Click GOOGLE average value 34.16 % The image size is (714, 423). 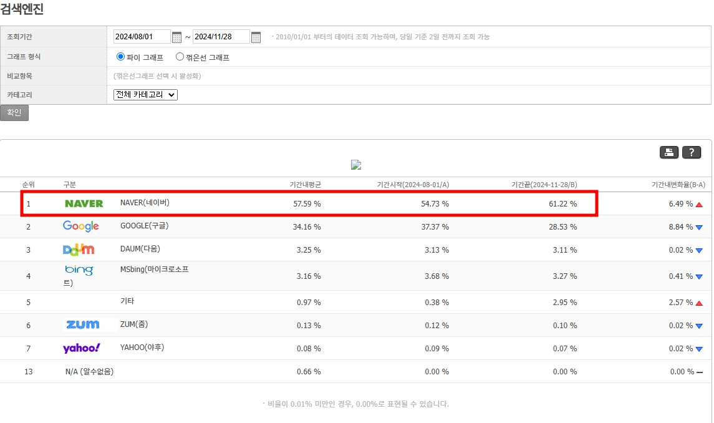[x=307, y=227]
